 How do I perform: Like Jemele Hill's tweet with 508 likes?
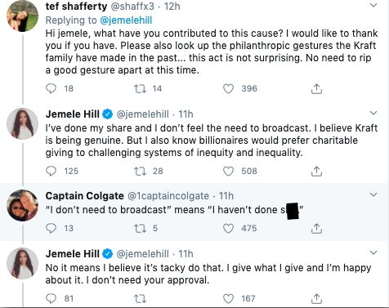coord(228,172)
